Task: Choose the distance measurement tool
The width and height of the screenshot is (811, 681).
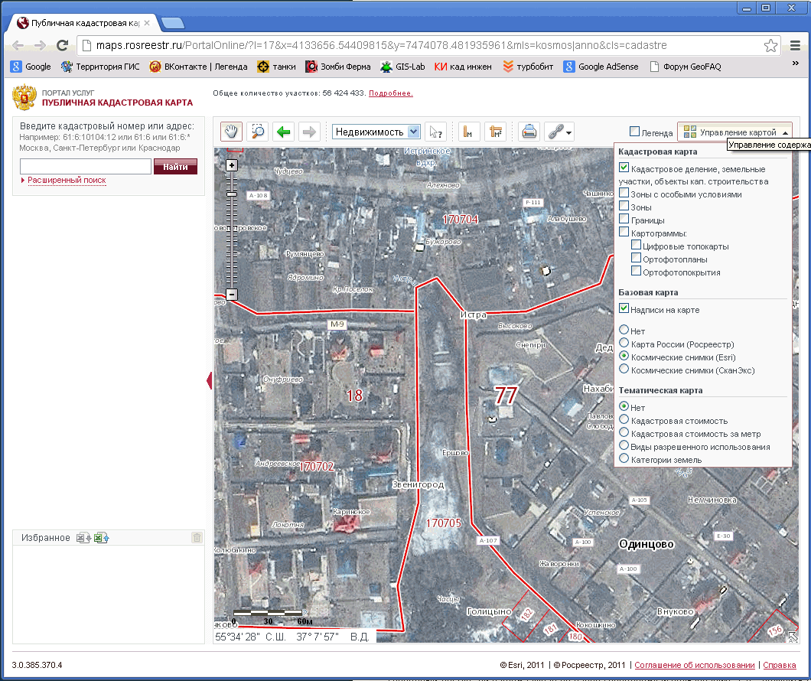Action: tap(469, 132)
